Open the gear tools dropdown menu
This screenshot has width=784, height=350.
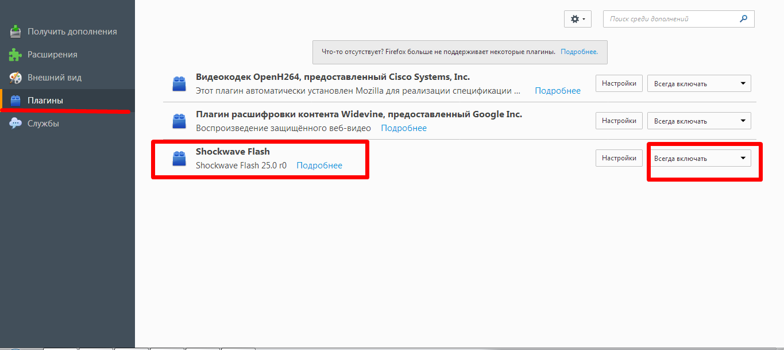577,19
